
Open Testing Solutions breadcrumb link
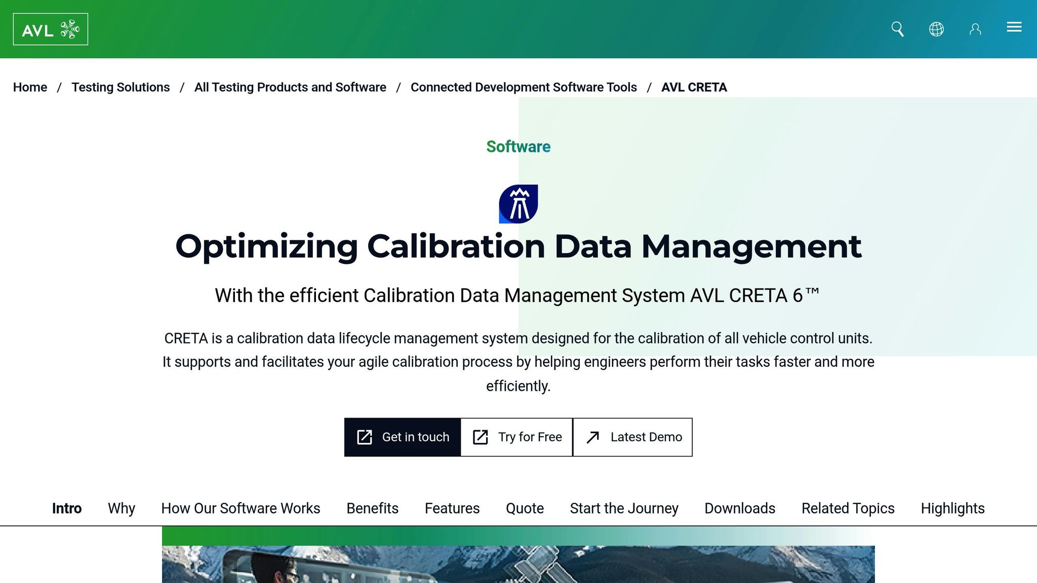point(121,88)
